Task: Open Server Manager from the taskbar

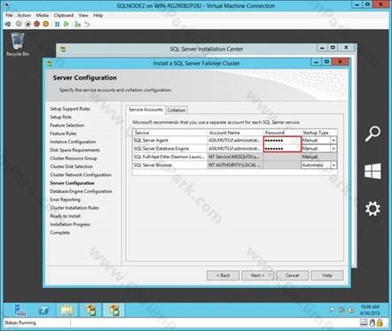Action: (20, 311)
